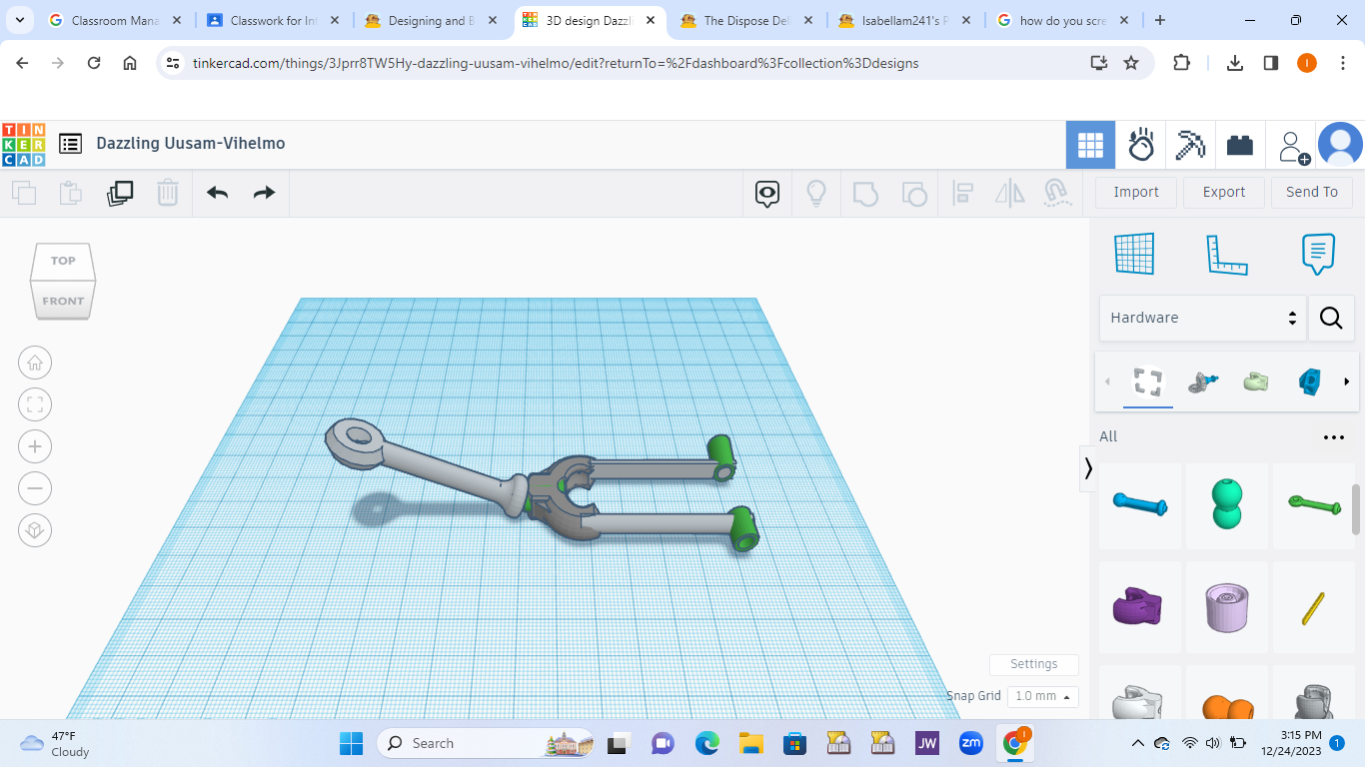1365x767 pixels.
Task: Open the Align tool
Action: (962, 193)
